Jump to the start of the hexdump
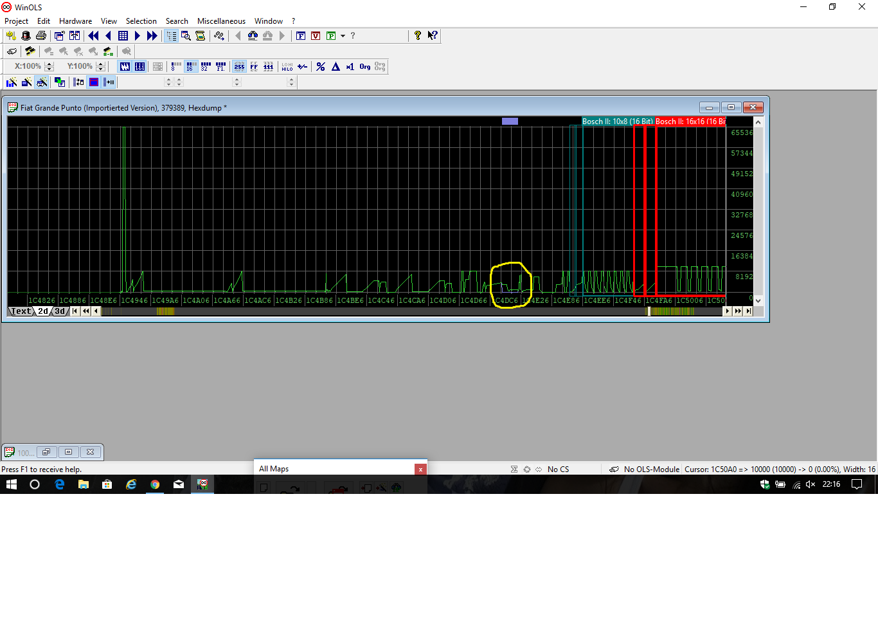This screenshot has height=638, width=878. (x=75, y=311)
